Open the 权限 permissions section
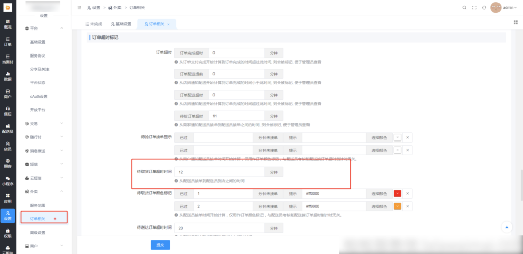This screenshot has width=523, height=254. 8,233
